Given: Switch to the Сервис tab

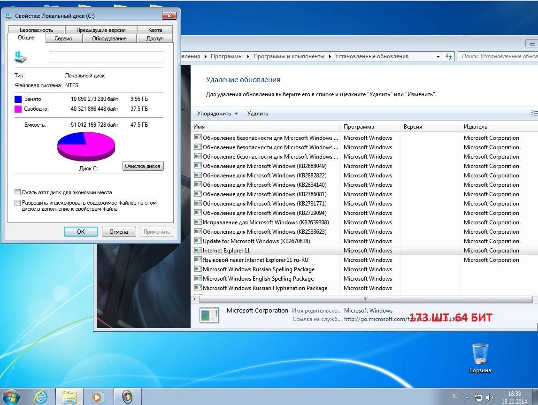Looking at the screenshot, I should tap(63, 38).
